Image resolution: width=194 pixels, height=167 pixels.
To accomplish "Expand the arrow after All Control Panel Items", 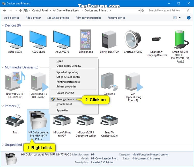I will 82,11.
